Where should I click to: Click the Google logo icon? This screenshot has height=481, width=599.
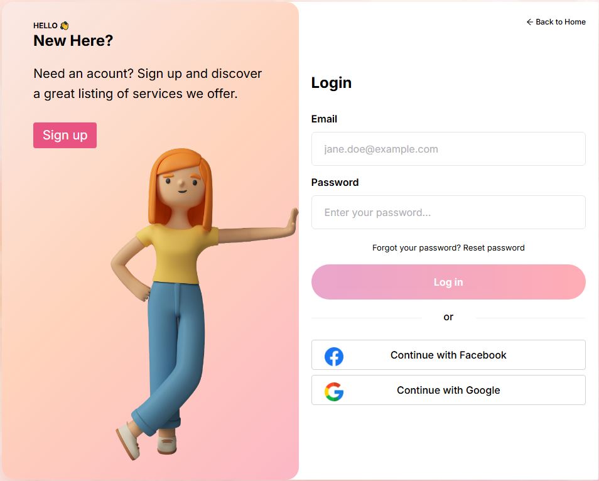[334, 392]
